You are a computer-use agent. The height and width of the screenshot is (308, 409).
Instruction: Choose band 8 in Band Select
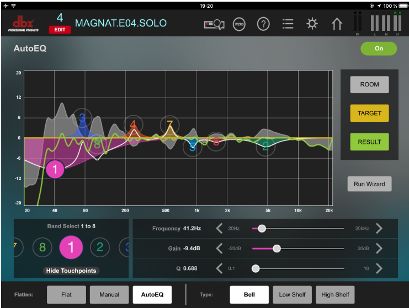pyautogui.click(x=43, y=247)
